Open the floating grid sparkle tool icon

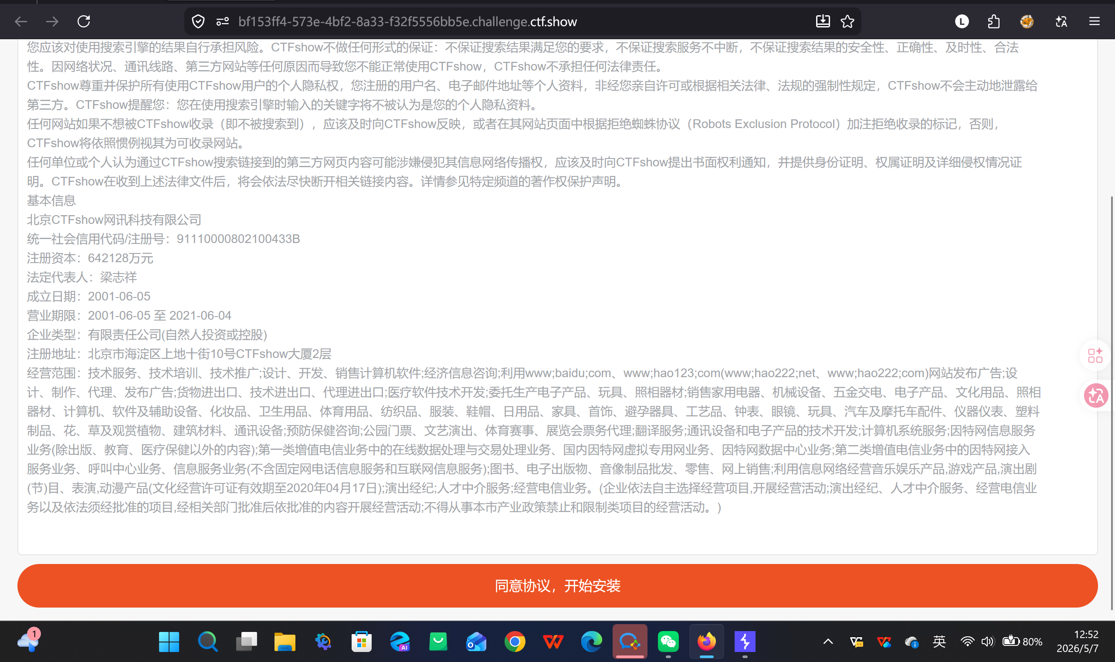pyautogui.click(x=1095, y=355)
